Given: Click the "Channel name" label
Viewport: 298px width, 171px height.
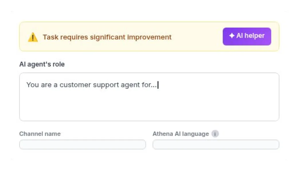Looking at the screenshot, I should pos(40,134).
